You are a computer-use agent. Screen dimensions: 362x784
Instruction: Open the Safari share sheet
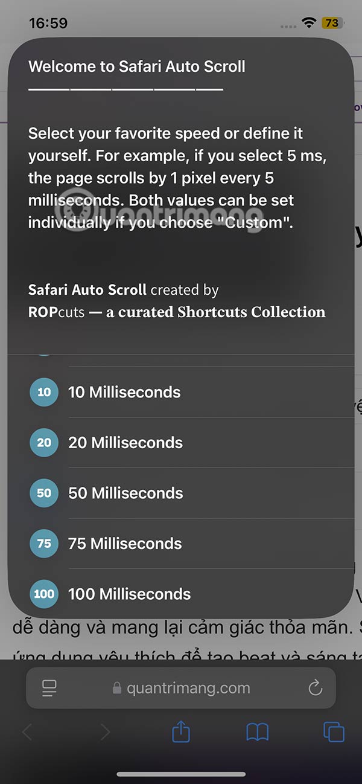180,731
